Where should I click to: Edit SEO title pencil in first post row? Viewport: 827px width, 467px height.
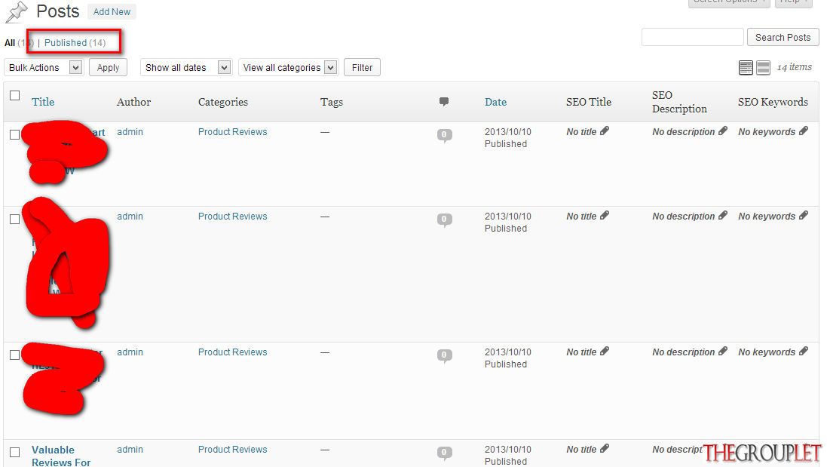point(605,131)
